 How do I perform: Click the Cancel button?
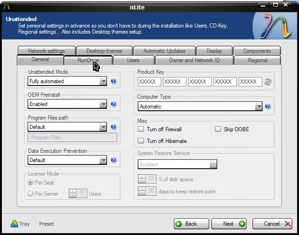click(x=272, y=224)
